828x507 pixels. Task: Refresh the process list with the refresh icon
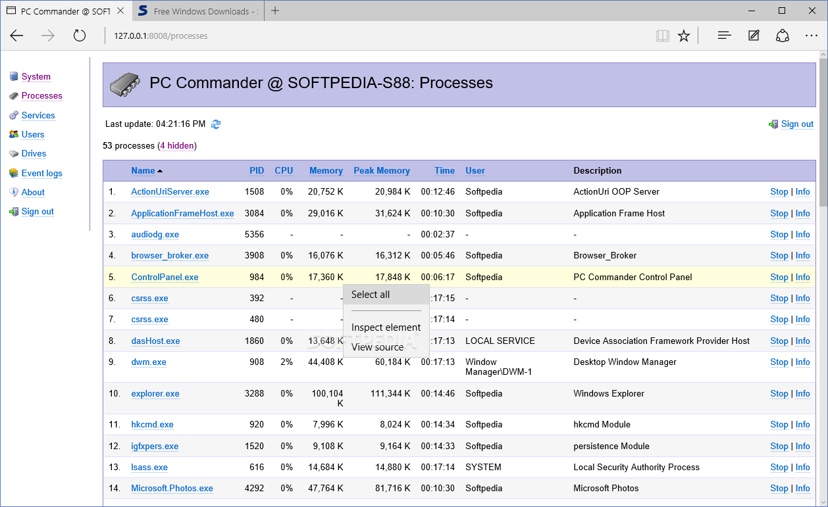coord(216,124)
